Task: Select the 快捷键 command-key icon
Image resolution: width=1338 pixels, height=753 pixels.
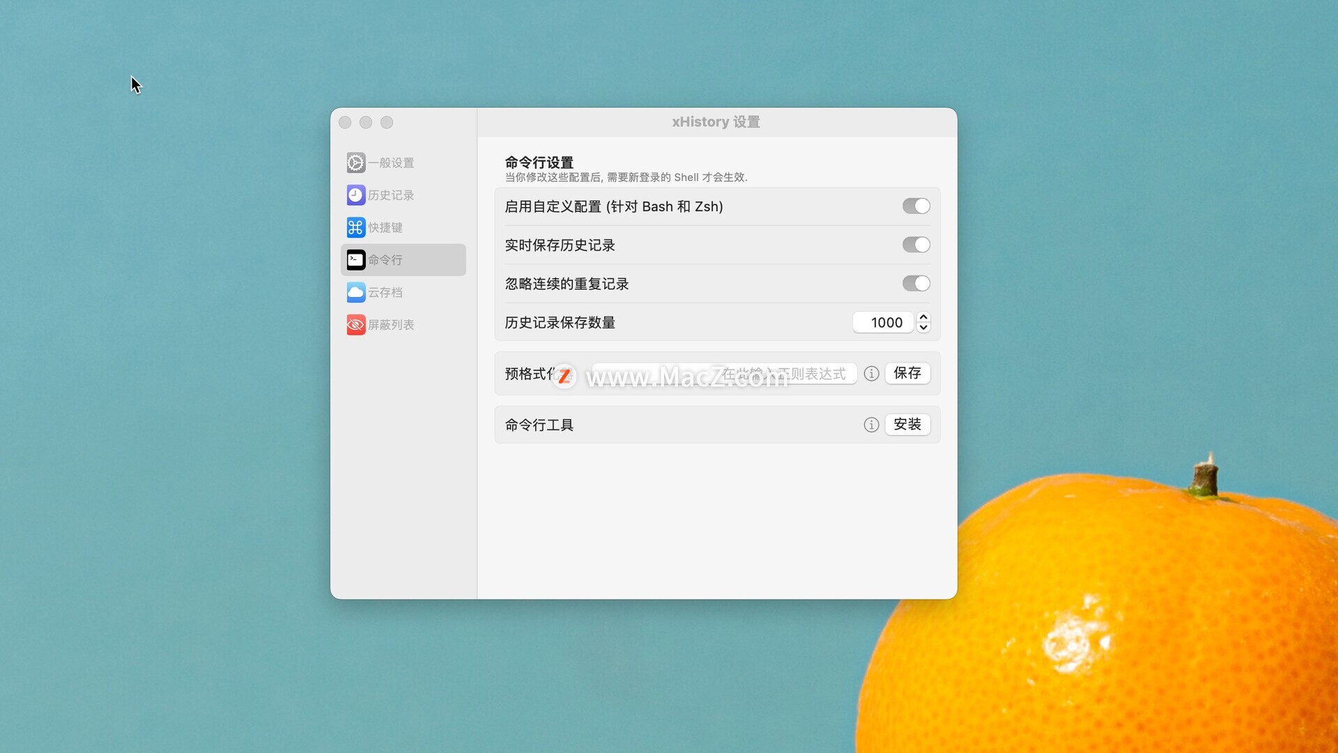Action: [x=355, y=227]
